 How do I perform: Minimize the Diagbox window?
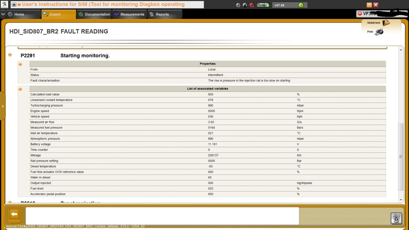point(369,5)
